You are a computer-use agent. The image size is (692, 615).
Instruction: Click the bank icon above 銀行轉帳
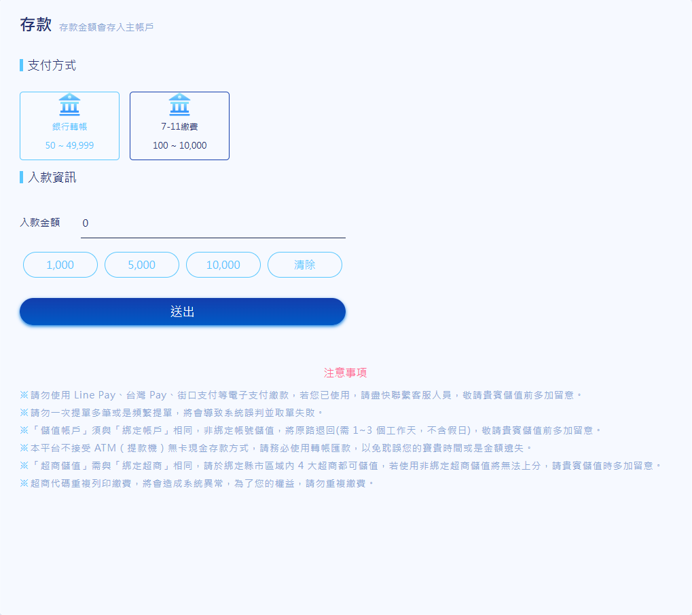69,105
